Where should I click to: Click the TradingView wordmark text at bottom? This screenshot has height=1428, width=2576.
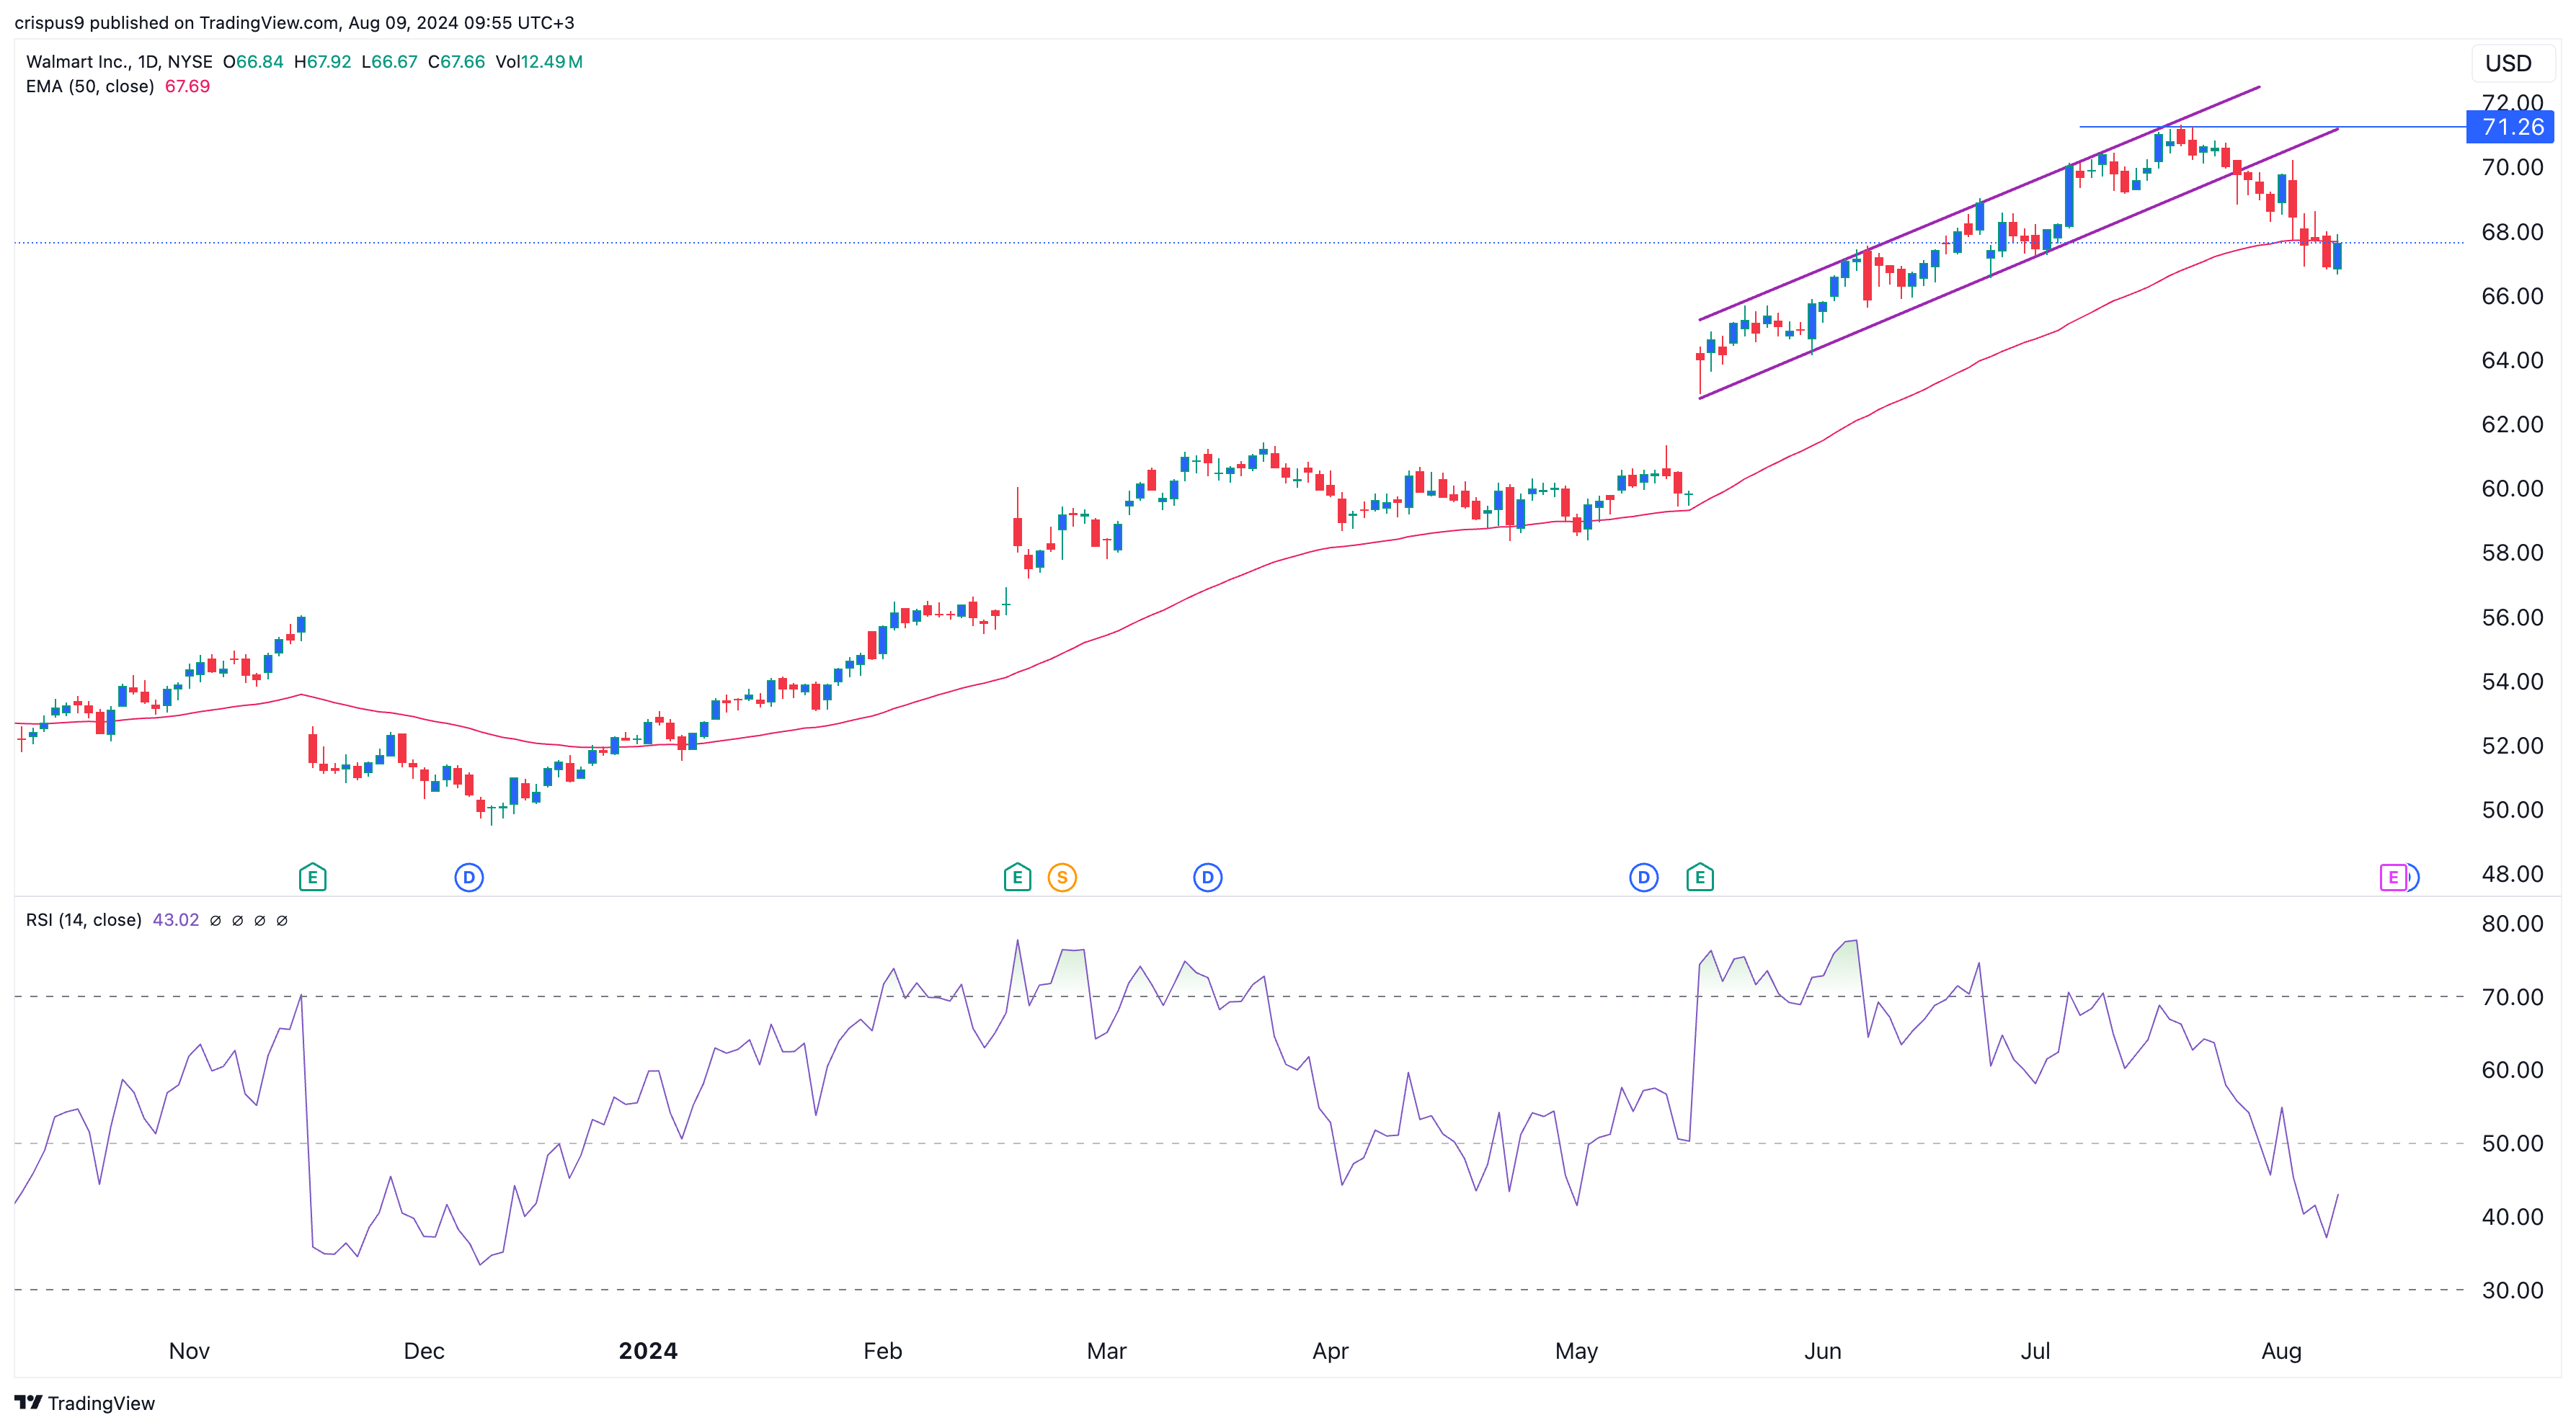pos(102,1403)
